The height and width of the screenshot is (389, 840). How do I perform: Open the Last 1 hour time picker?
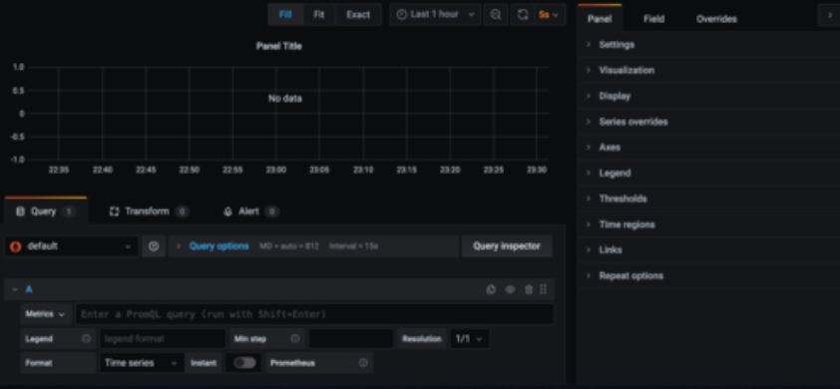[x=435, y=15]
